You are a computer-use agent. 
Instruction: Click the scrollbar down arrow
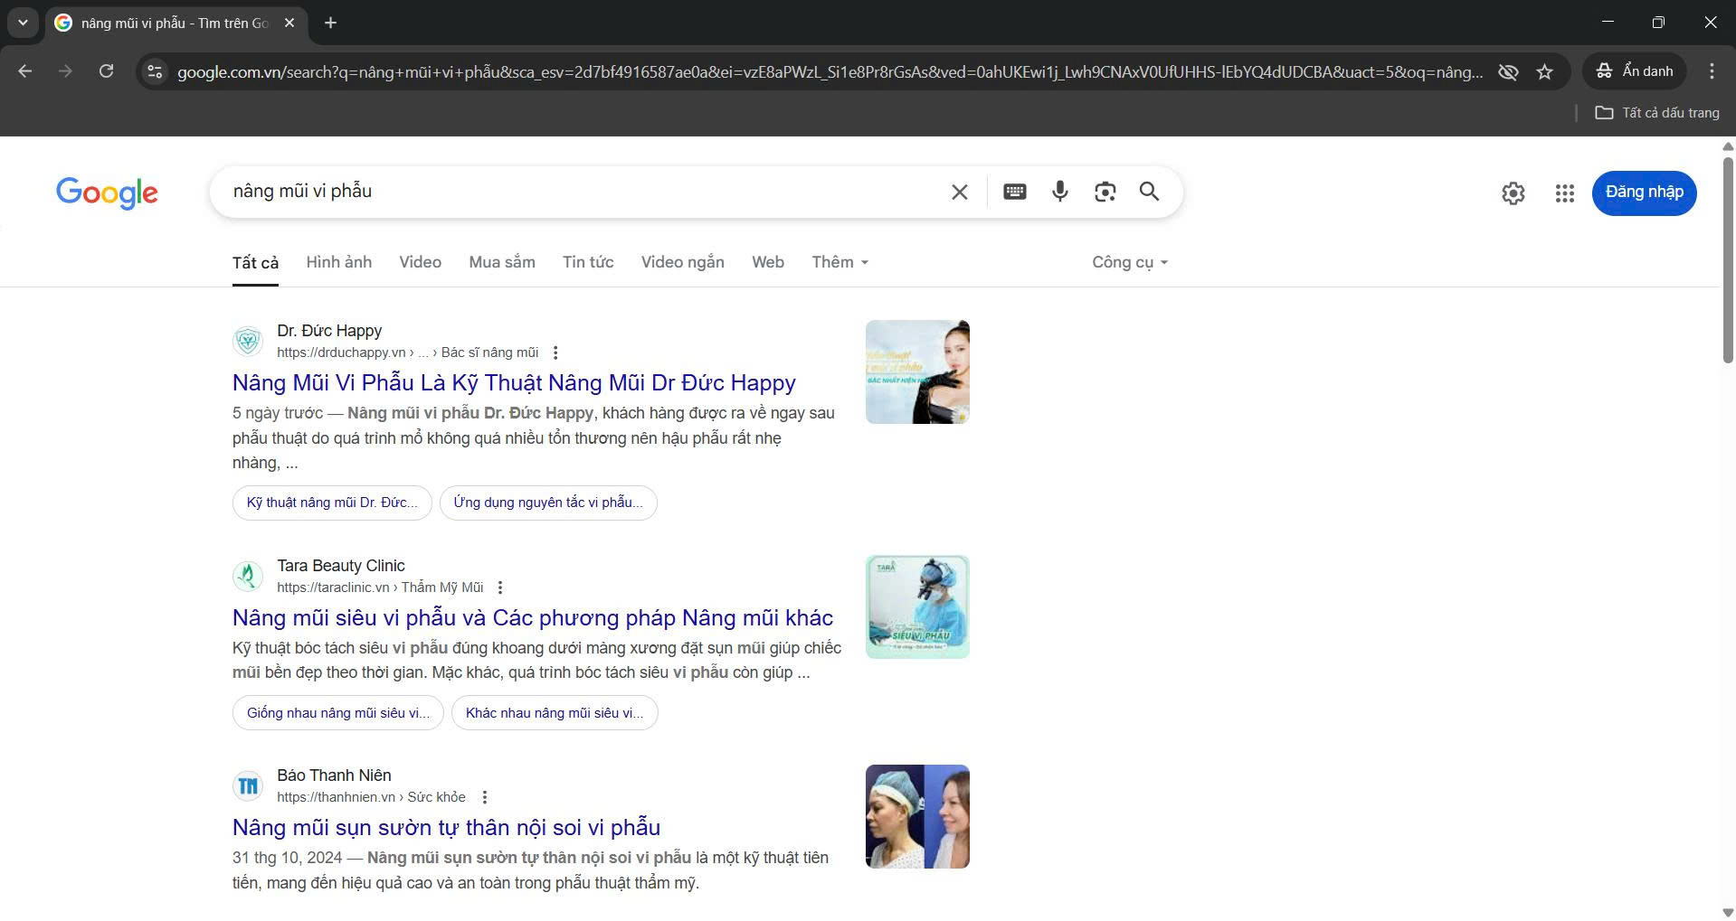click(x=1728, y=912)
